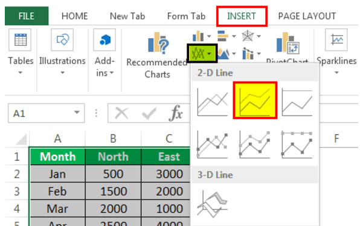Click the North header cell

(x=113, y=157)
